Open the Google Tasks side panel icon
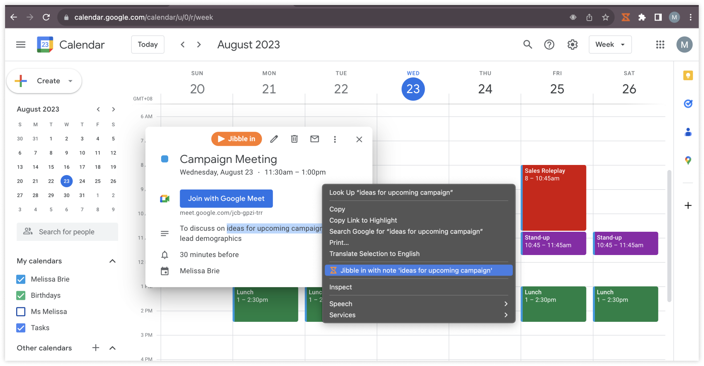The width and height of the screenshot is (704, 366). tap(688, 104)
